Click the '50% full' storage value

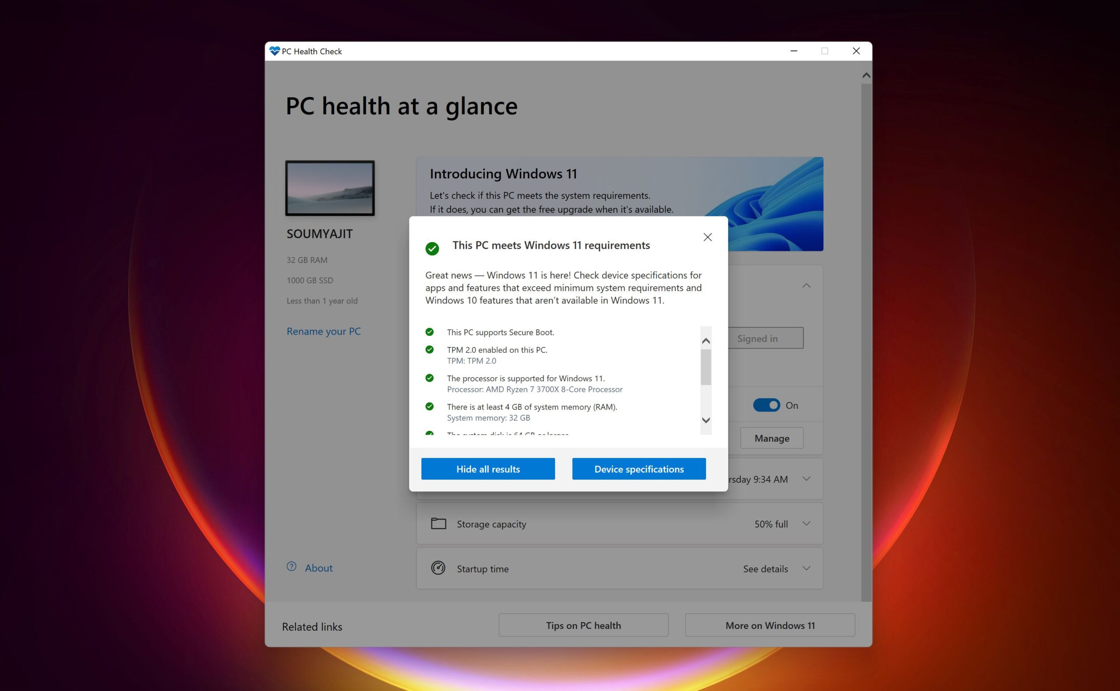tap(771, 524)
